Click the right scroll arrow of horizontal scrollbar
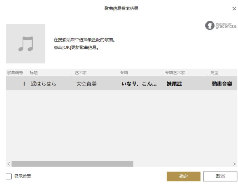 (234, 164)
